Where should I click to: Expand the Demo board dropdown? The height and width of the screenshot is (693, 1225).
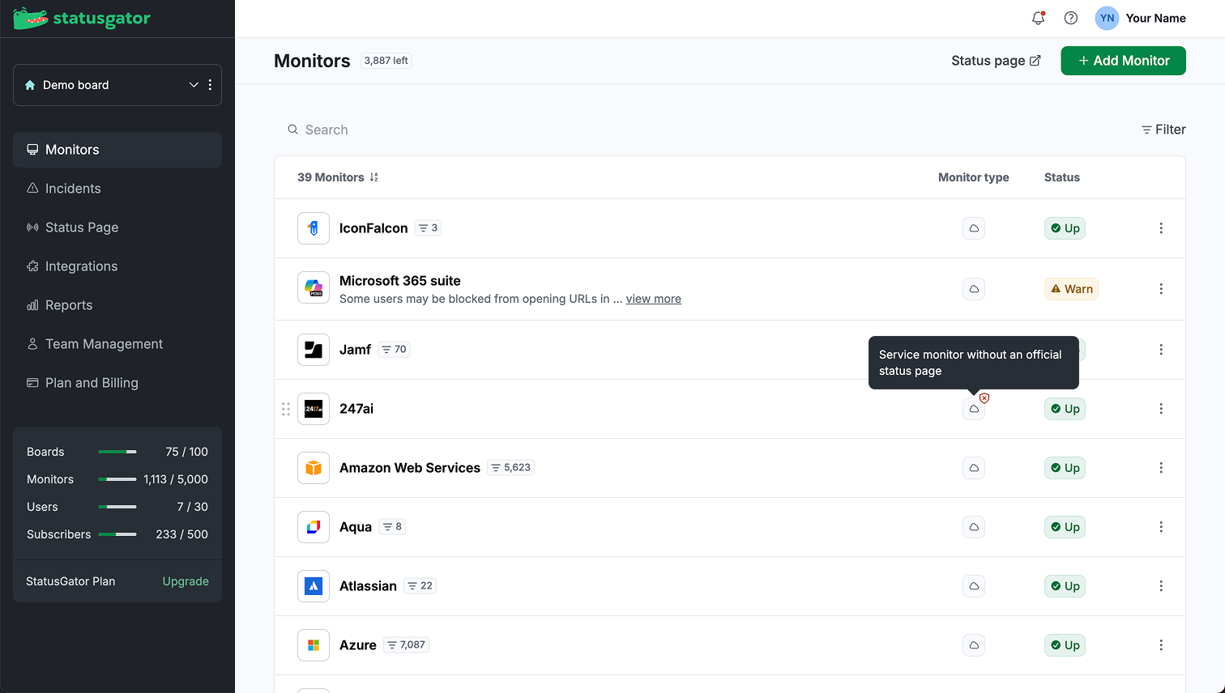click(x=194, y=85)
